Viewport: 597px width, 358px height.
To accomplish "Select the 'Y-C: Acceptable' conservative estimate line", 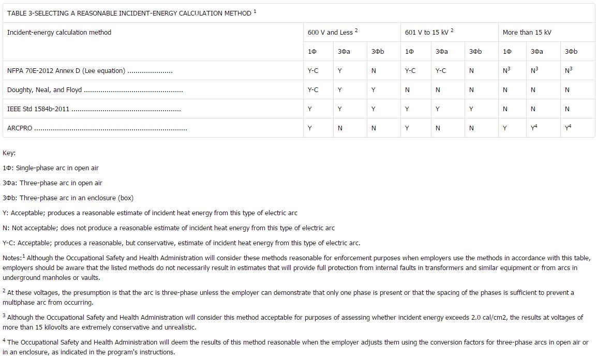I will [181, 243].
